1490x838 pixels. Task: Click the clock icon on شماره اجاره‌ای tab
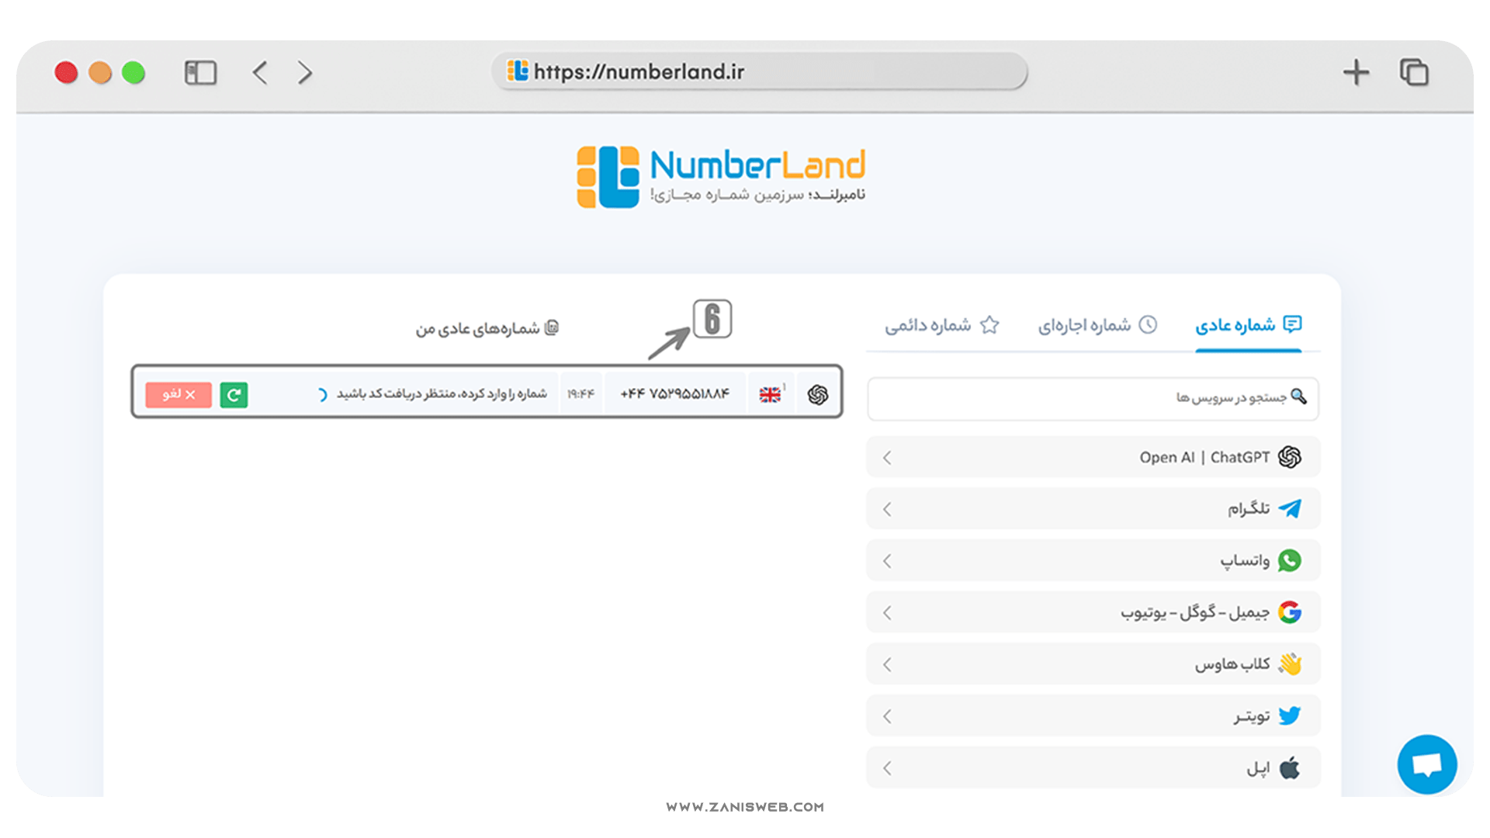pyautogui.click(x=1148, y=324)
